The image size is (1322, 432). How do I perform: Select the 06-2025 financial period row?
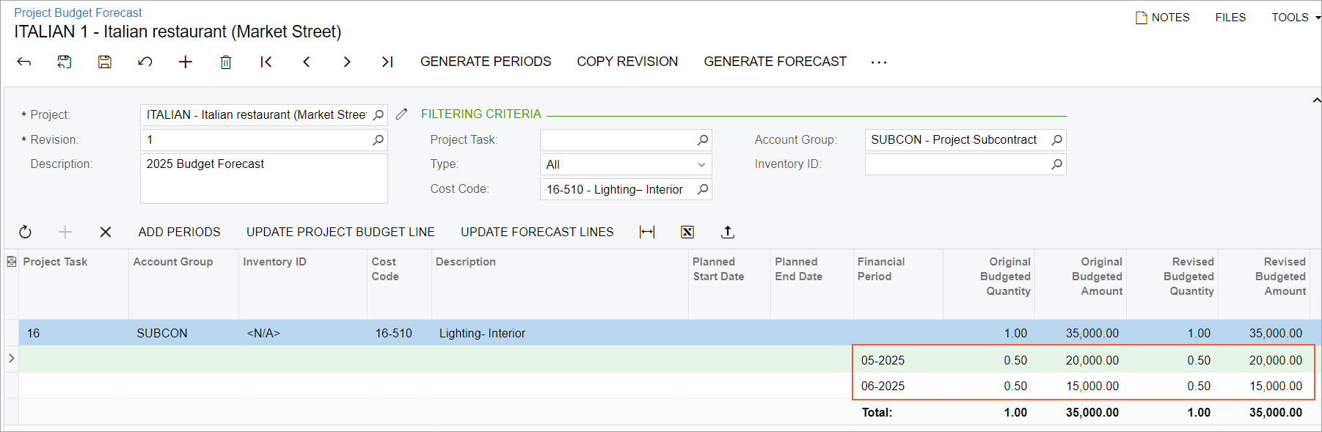click(x=883, y=387)
